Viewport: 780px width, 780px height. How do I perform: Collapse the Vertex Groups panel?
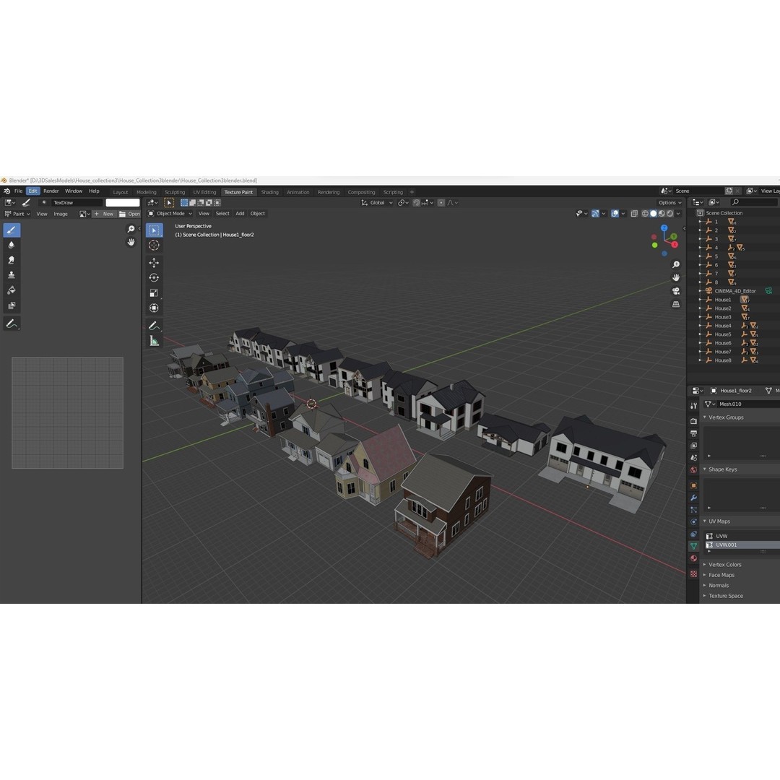[704, 417]
